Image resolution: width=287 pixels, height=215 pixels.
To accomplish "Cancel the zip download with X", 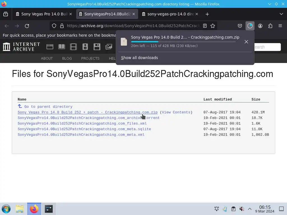I will coord(246,42).
